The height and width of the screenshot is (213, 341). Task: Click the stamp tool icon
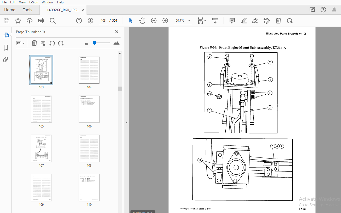click(x=266, y=21)
